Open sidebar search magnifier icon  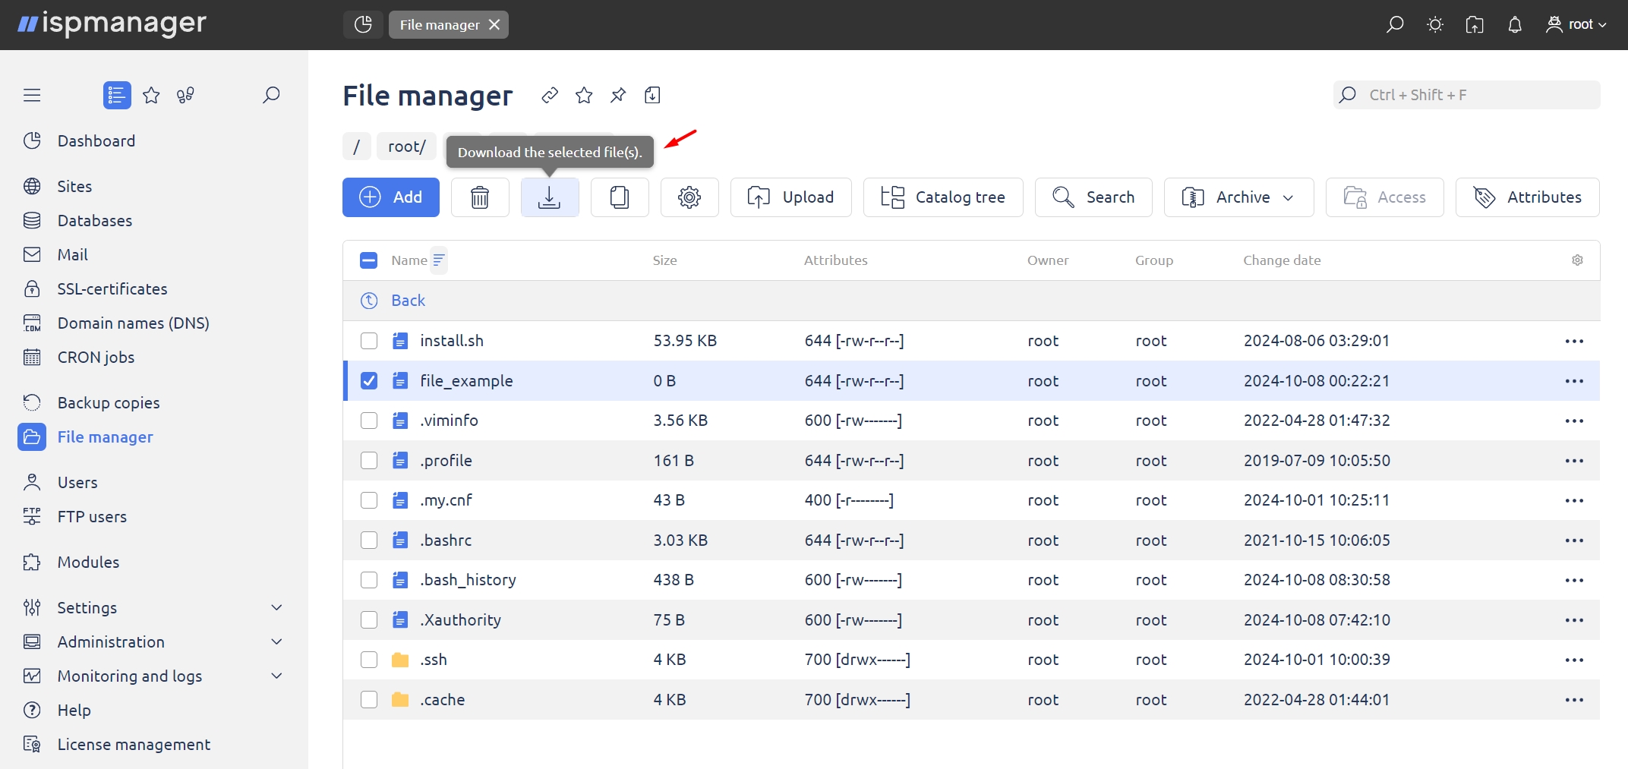point(271,95)
